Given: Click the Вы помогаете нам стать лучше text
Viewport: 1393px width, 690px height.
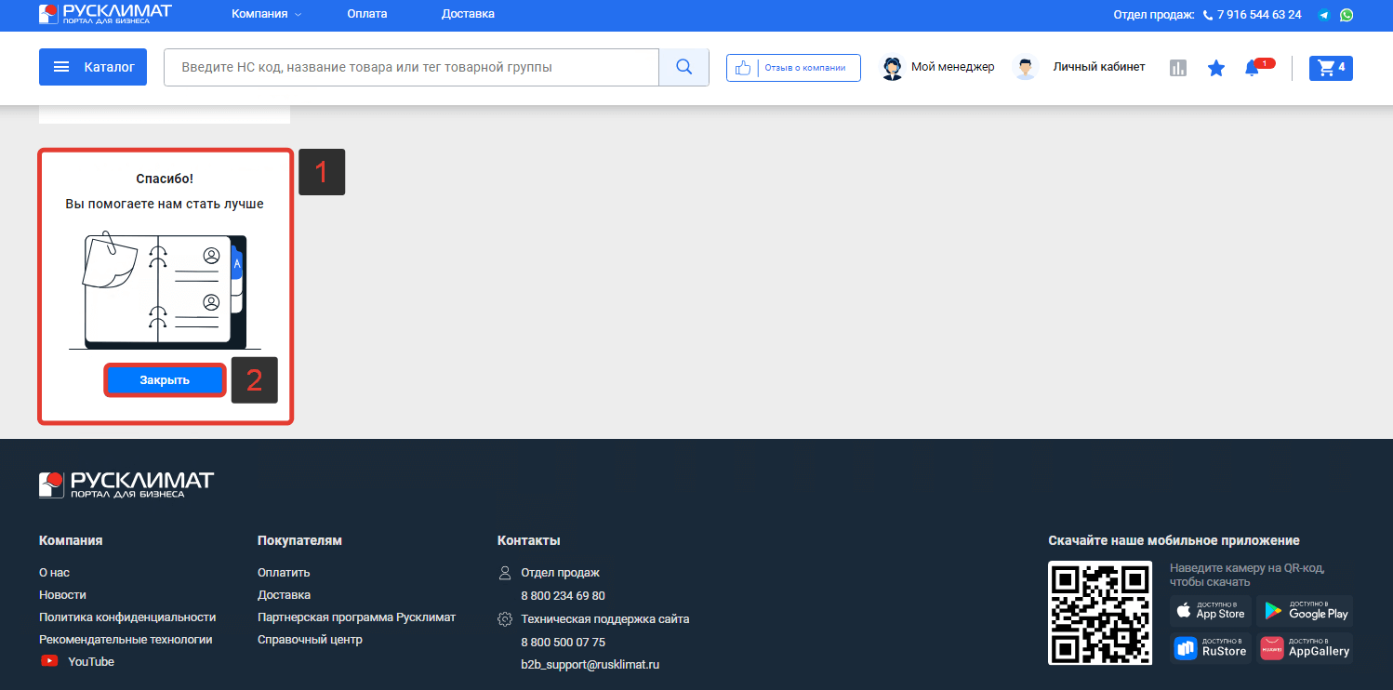Looking at the screenshot, I should [165, 204].
